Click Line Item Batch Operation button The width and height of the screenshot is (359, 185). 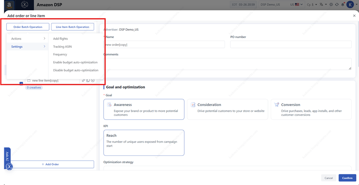click(x=72, y=27)
